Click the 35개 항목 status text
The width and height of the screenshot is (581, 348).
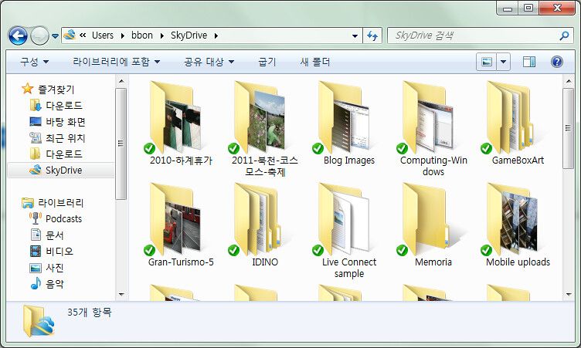coord(90,313)
